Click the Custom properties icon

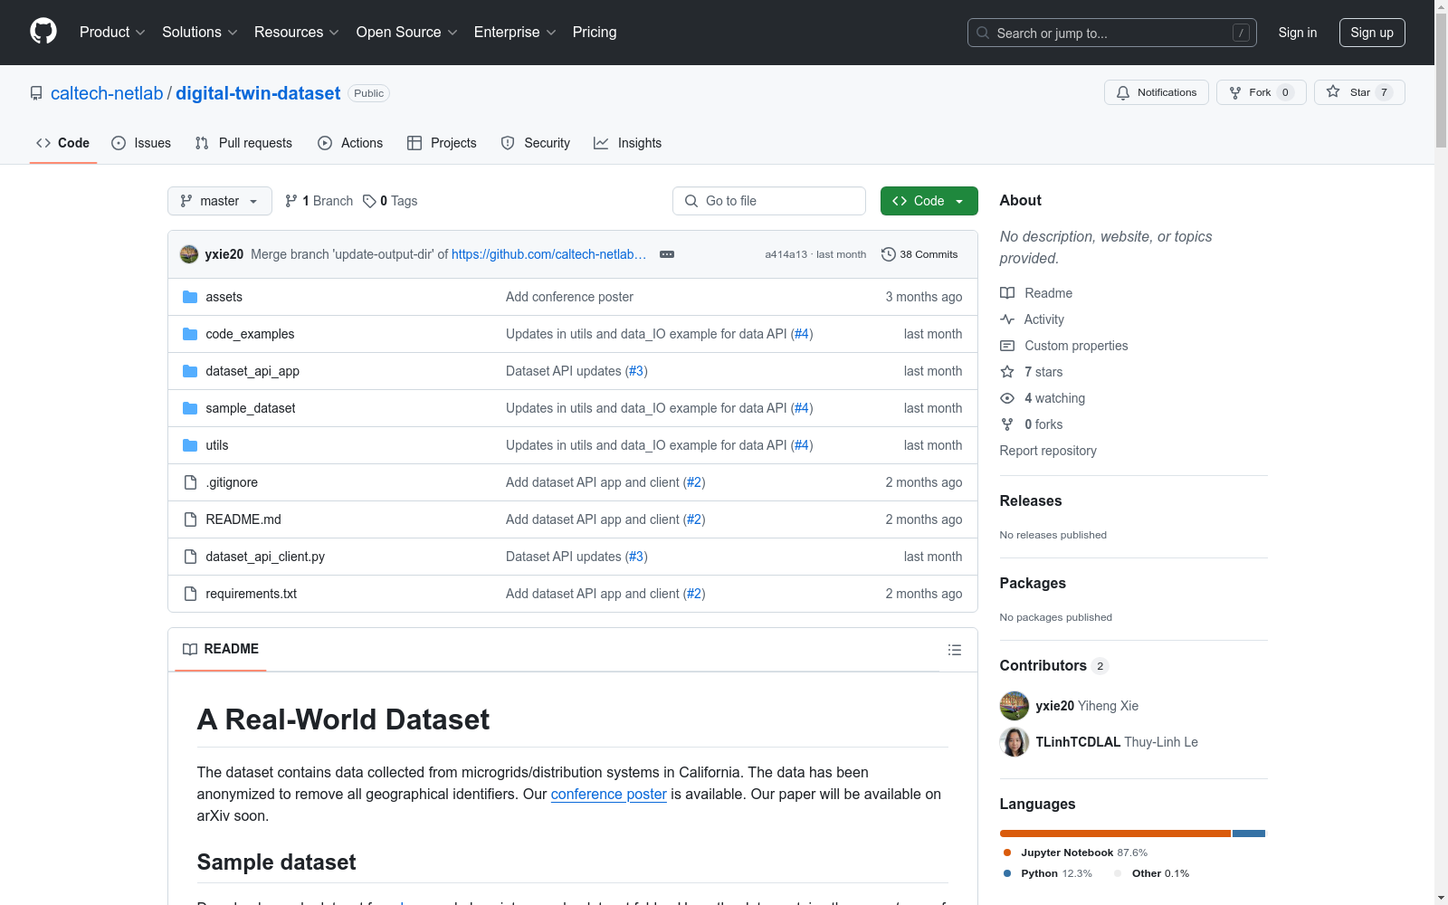click(x=1007, y=346)
